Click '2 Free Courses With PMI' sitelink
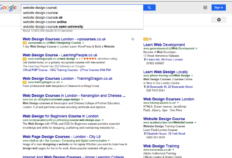 (95, 70)
